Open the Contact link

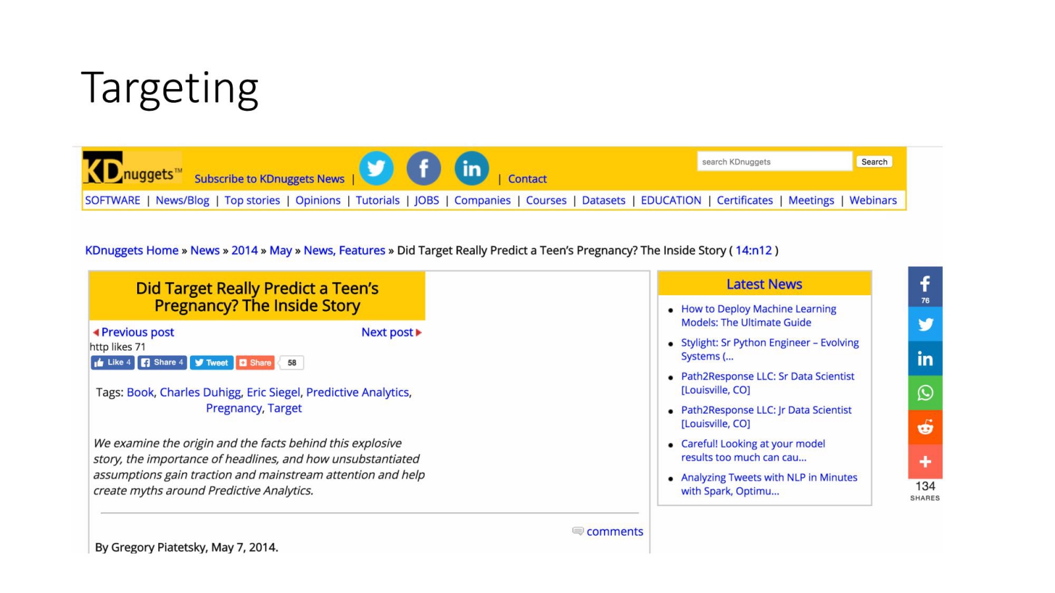[527, 179]
